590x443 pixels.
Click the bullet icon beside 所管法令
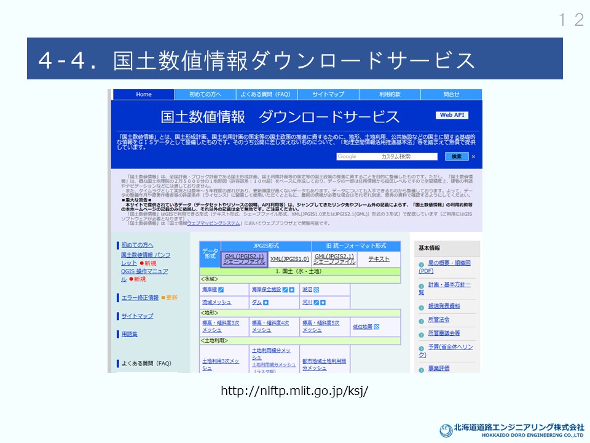click(x=422, y=321)
